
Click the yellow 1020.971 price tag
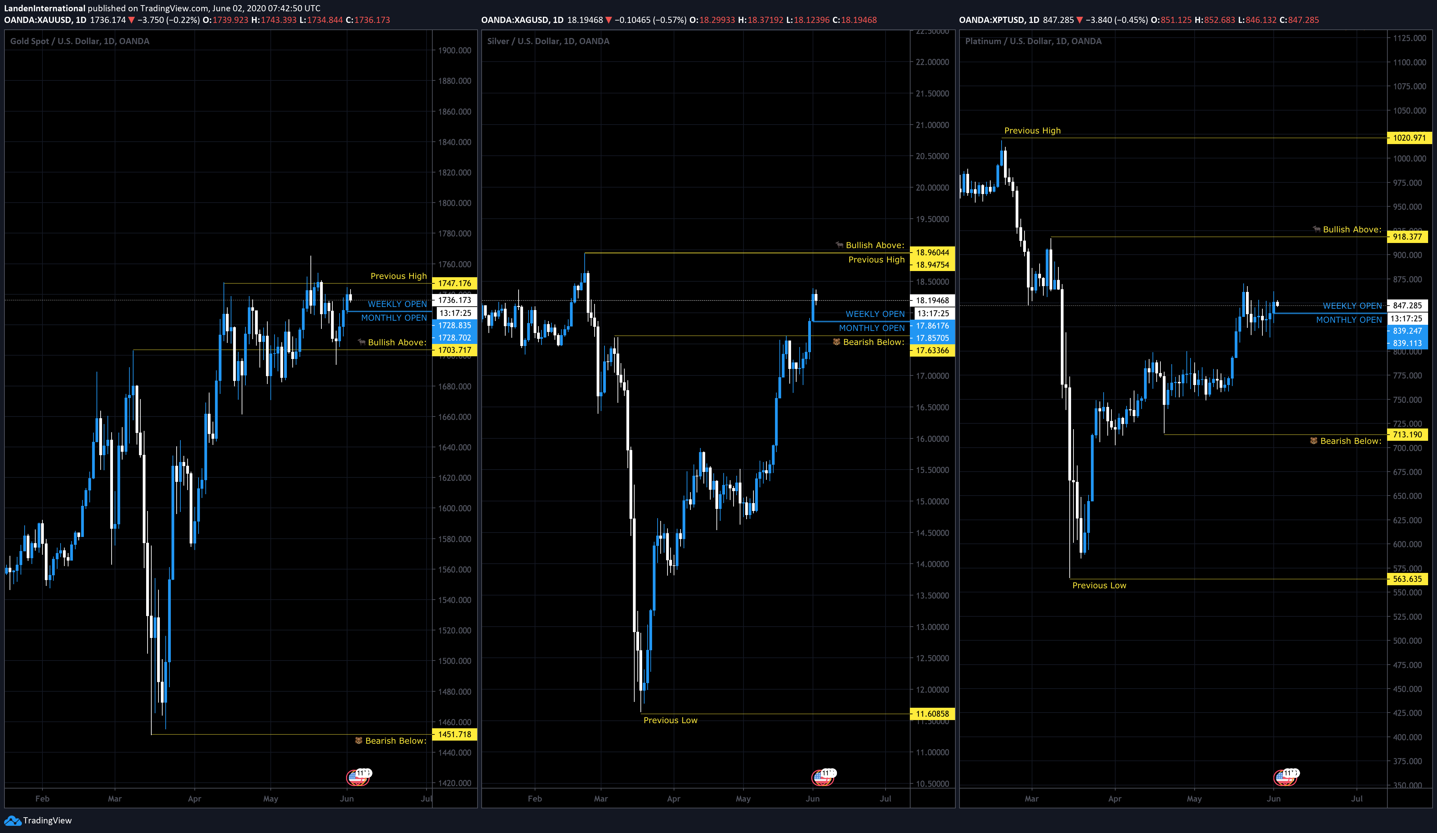pyautogui.click(x=1409, y=138)
